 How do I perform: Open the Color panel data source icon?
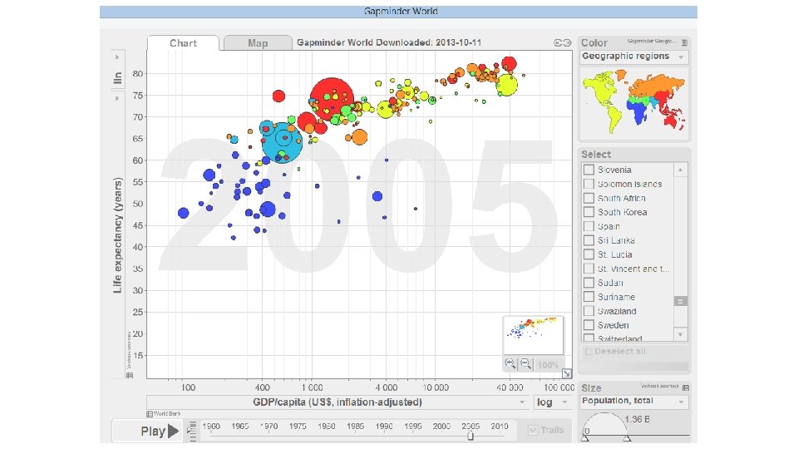coord(684,42)
